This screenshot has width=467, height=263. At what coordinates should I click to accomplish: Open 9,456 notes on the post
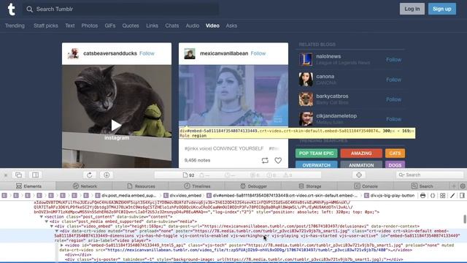(x=197, y=161)
